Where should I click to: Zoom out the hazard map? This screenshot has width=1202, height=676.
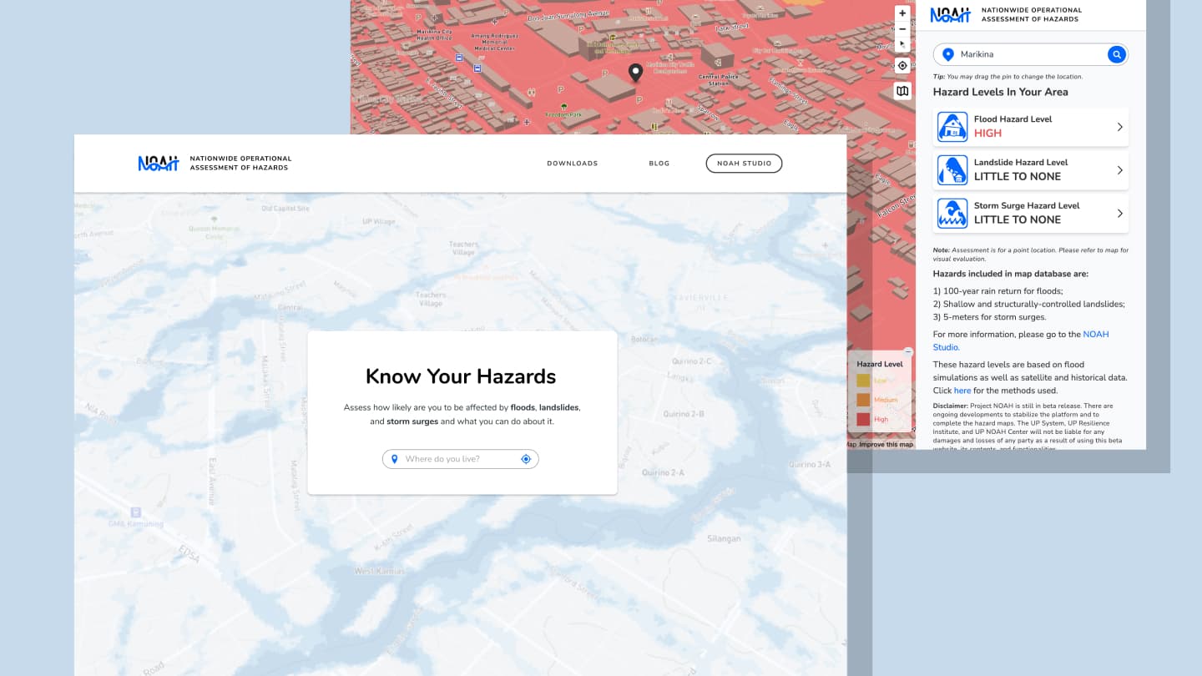[x=902, y=28]
